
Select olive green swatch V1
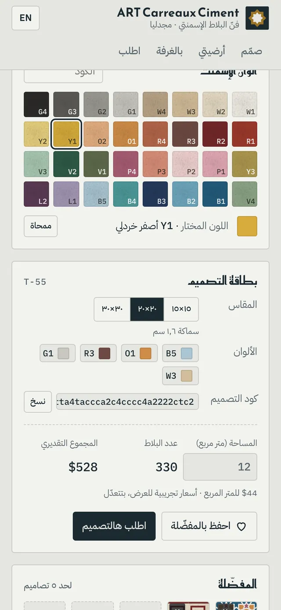click(96, 164)
